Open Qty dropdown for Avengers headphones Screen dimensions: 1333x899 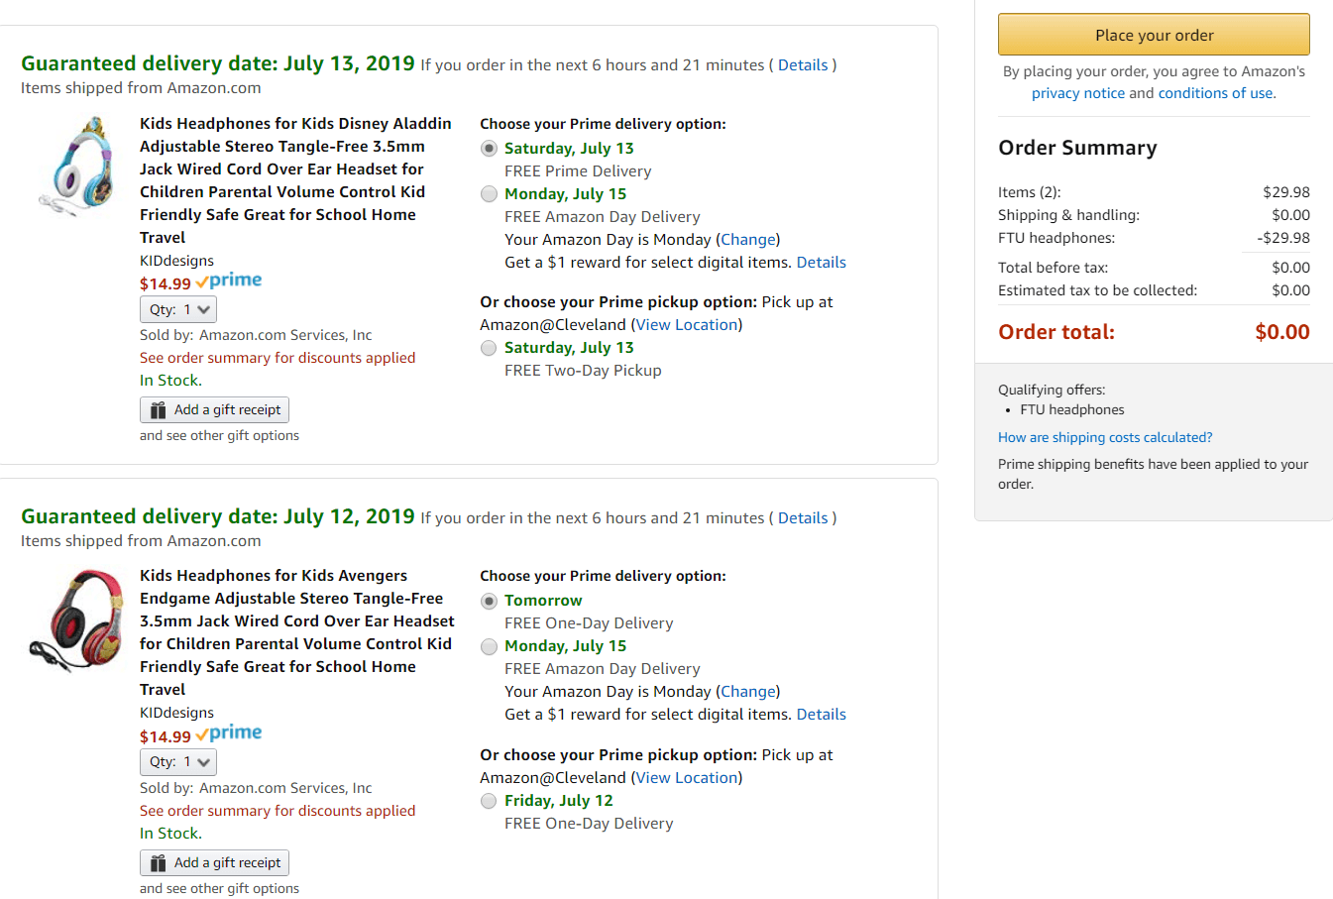(x=178, y=762)
